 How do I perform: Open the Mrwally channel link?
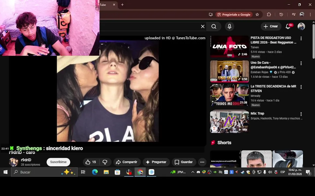(x=255, y=96)
